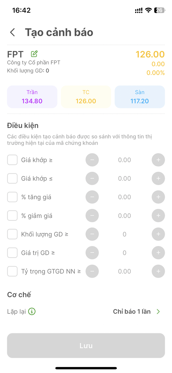Go back using the left arrow icon
The image size is (172, 373).
point(13,32)
